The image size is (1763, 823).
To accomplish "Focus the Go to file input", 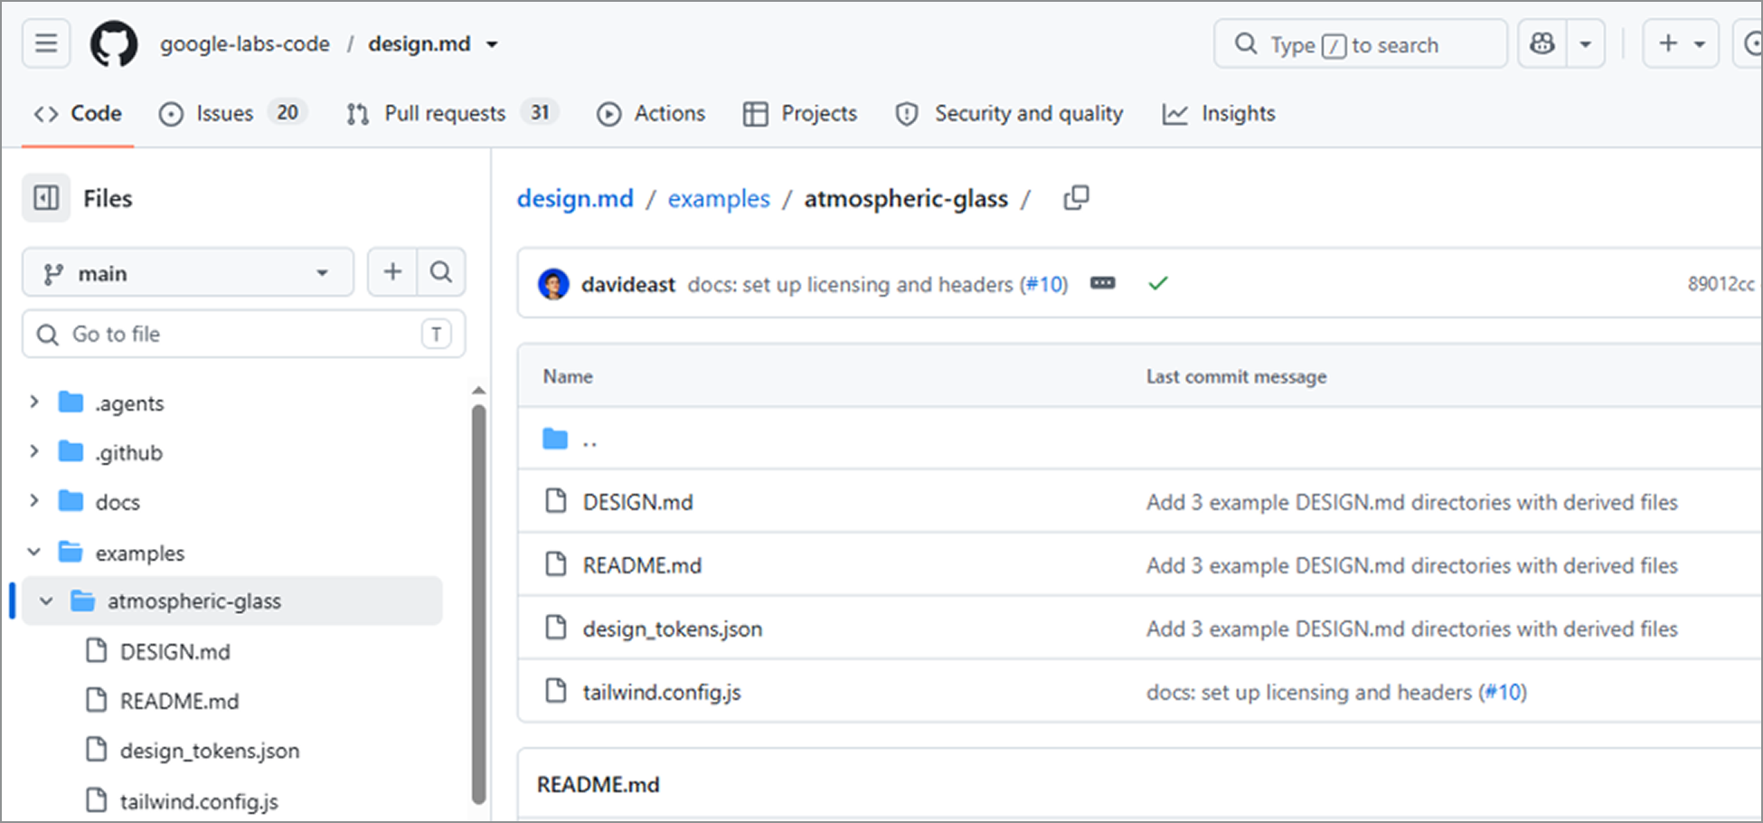I will click(244, 334).
